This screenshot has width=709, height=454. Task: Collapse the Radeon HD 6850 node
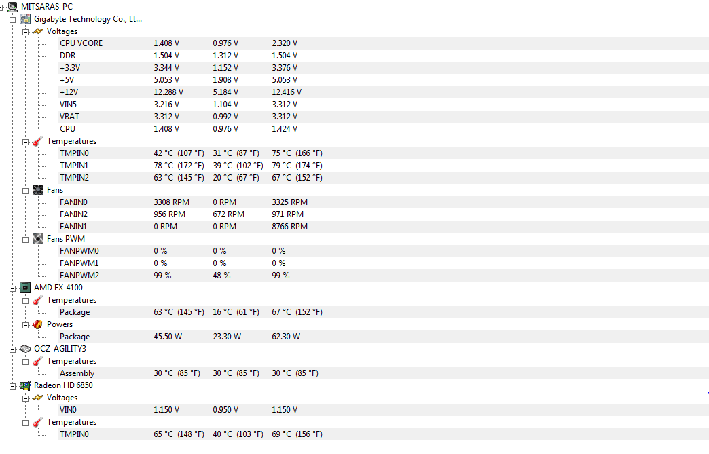13,385
